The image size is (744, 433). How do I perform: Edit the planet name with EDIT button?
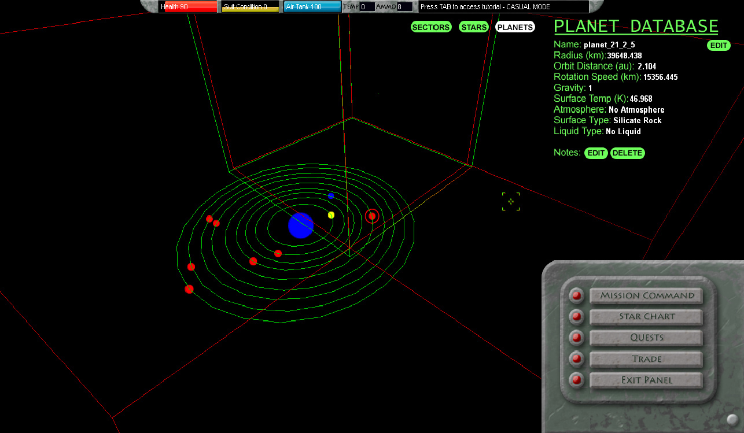[719, 46]
